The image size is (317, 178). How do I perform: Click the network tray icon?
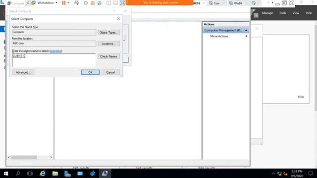279,174
